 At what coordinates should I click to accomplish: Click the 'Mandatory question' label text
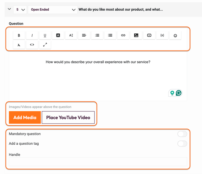(x=25, y=134)
